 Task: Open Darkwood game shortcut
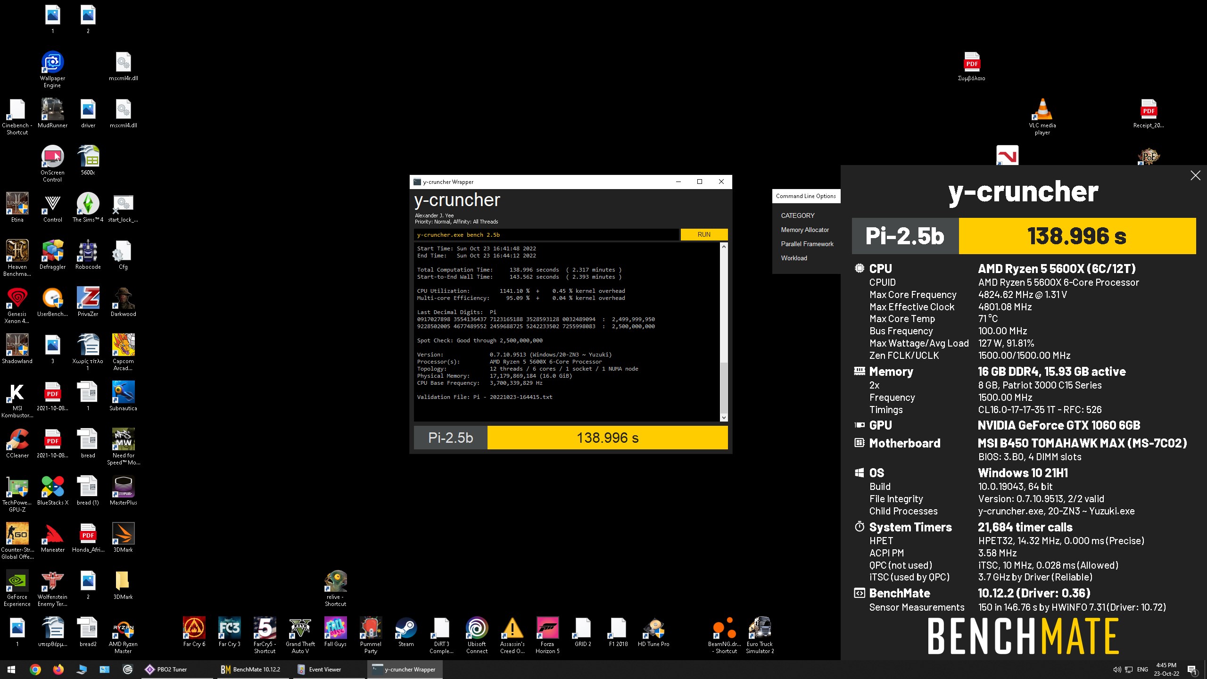coord(123,302)
